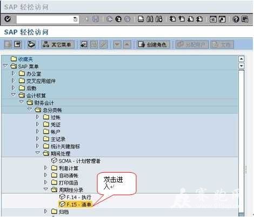The image size is (254, 217).
Task: Click the Create new session icon
Action: (213, 19)
